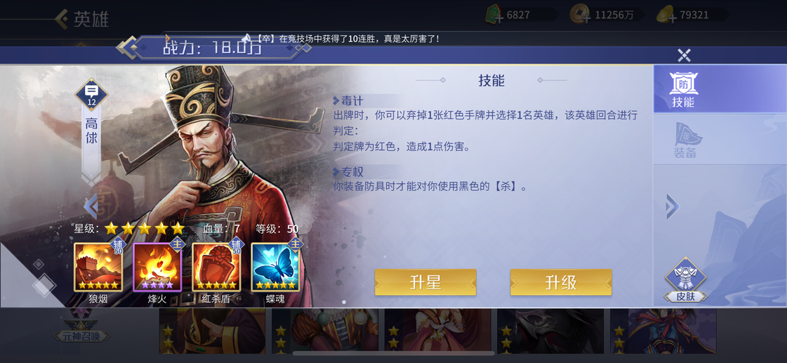This screenshot has width=787, height=363.
Task: Click the 升级 button
Action: tap(561, 283)
